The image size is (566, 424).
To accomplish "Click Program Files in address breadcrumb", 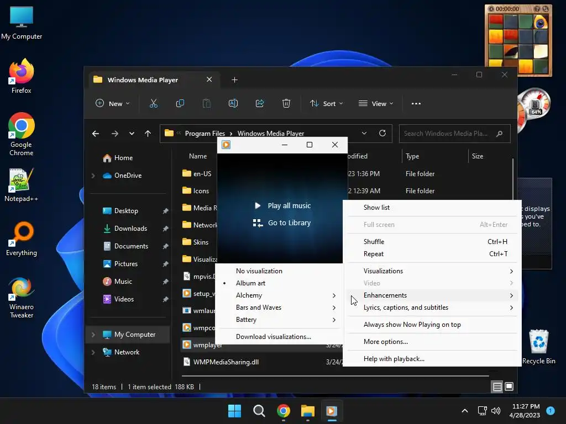I will pos(205,134).
